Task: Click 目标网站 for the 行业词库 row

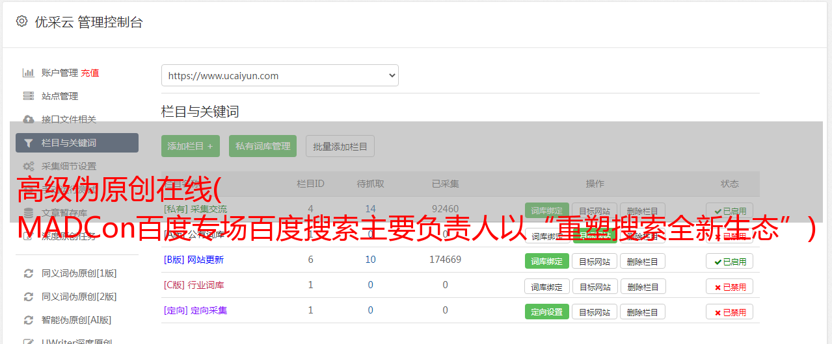Action: coord(595,286)
